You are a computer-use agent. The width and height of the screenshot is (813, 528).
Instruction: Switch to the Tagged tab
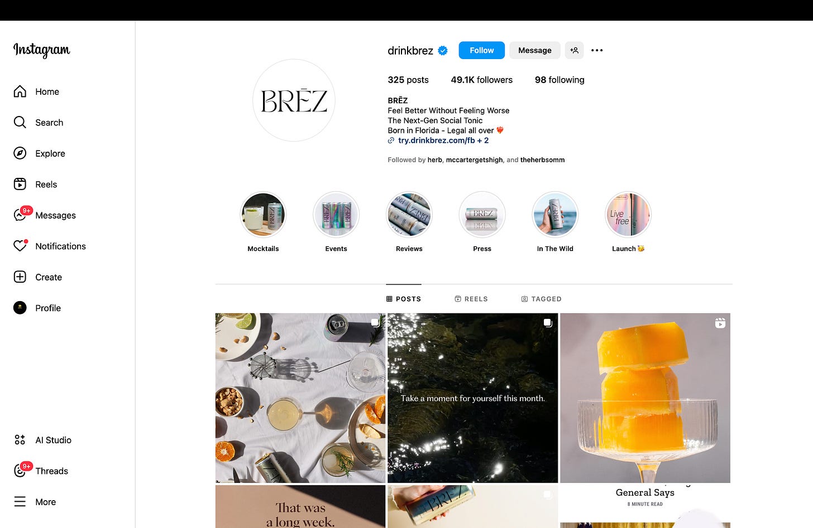tap(541, 299)
